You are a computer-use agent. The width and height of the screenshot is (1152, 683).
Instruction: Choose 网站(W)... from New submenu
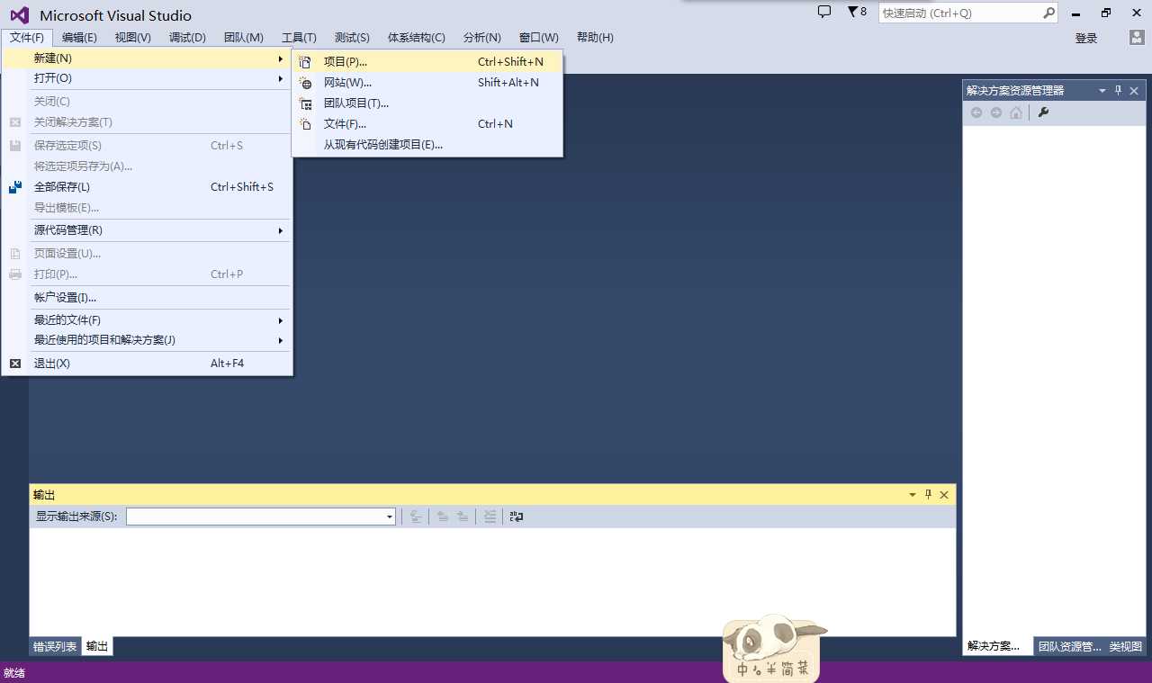pos(427,83)
